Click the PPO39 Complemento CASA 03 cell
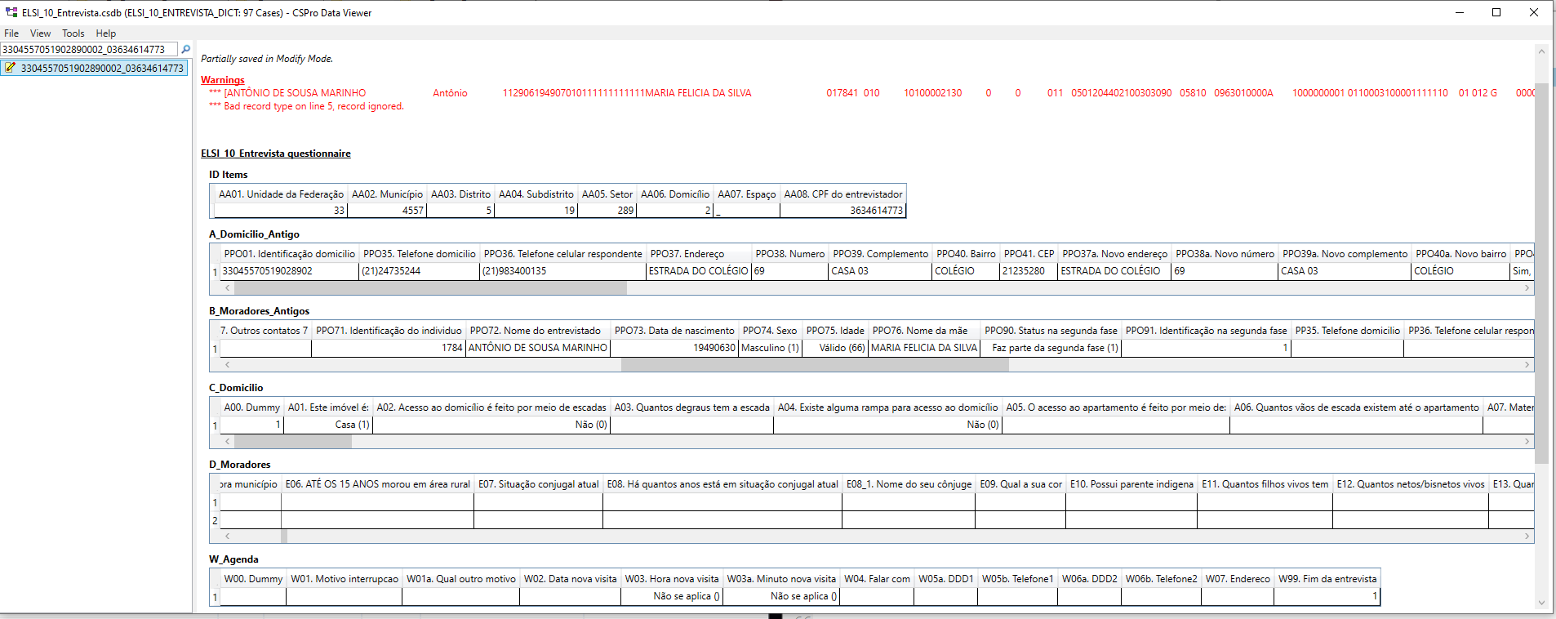This screenshot has height=619, width=1556. (x=881, y=271)
